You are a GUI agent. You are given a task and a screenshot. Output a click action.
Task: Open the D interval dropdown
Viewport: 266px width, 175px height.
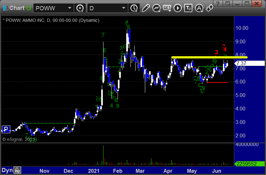point(124,8)
